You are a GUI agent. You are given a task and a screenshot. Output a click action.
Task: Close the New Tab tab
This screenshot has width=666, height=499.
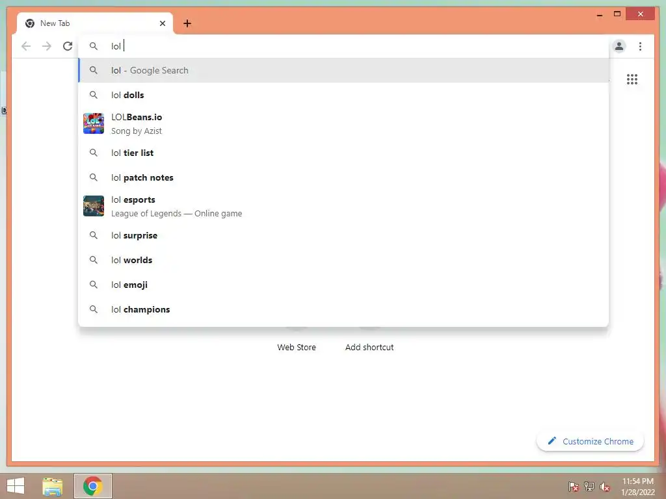[x=162, y=23]
